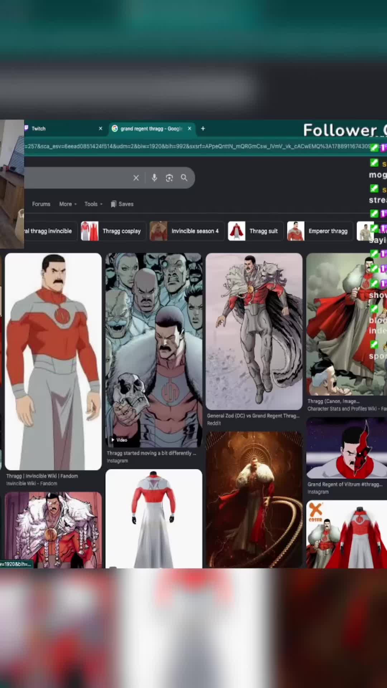Select the Emperor thragg suggestion chip

click(320, 231)
